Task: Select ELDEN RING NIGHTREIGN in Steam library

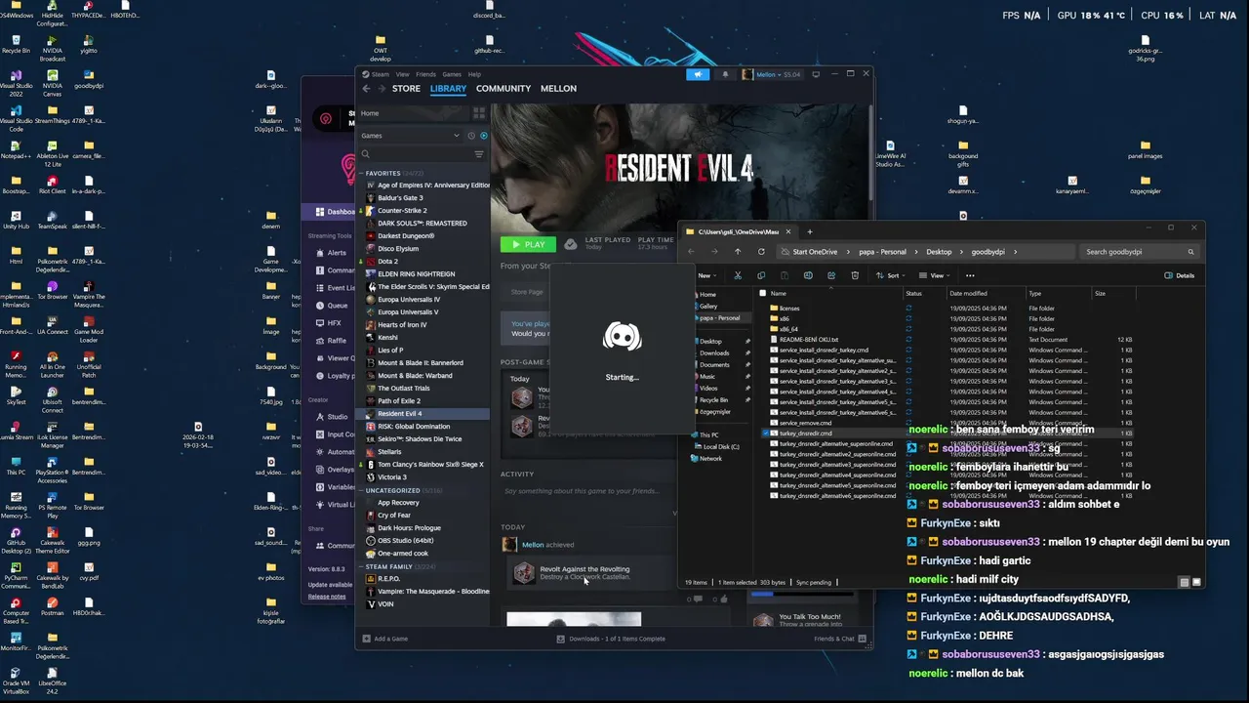Action: pos(416,274)
